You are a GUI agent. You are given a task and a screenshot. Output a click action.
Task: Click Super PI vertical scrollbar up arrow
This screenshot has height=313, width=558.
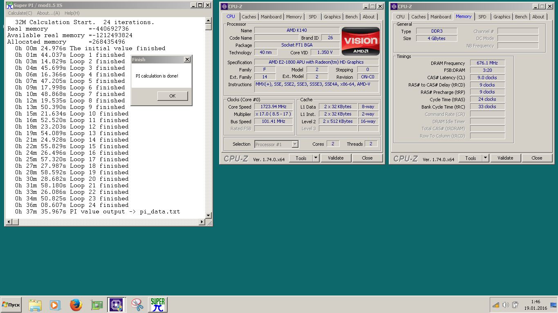coord(208,20)
